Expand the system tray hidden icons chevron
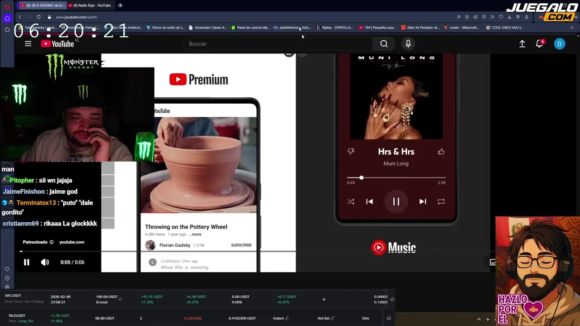Screen dimensions: 580x326 479,319
